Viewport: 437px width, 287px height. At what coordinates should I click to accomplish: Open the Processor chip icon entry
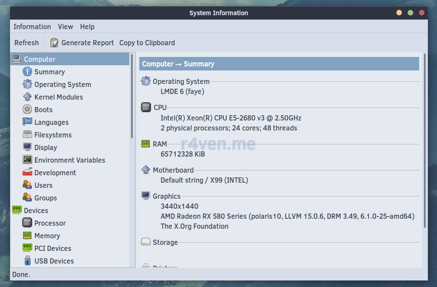(x=27, y=223)
